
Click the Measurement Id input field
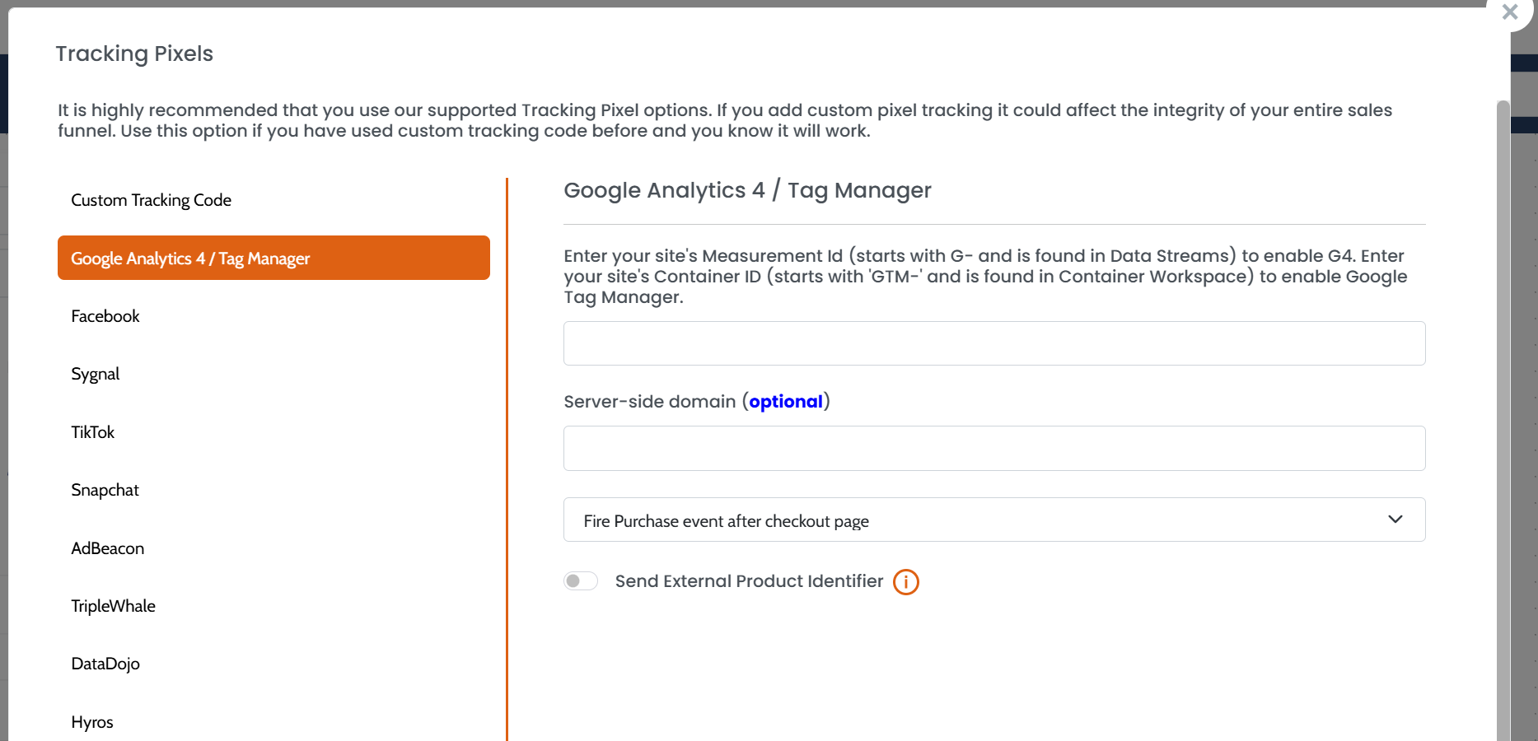tap(993, 343)
